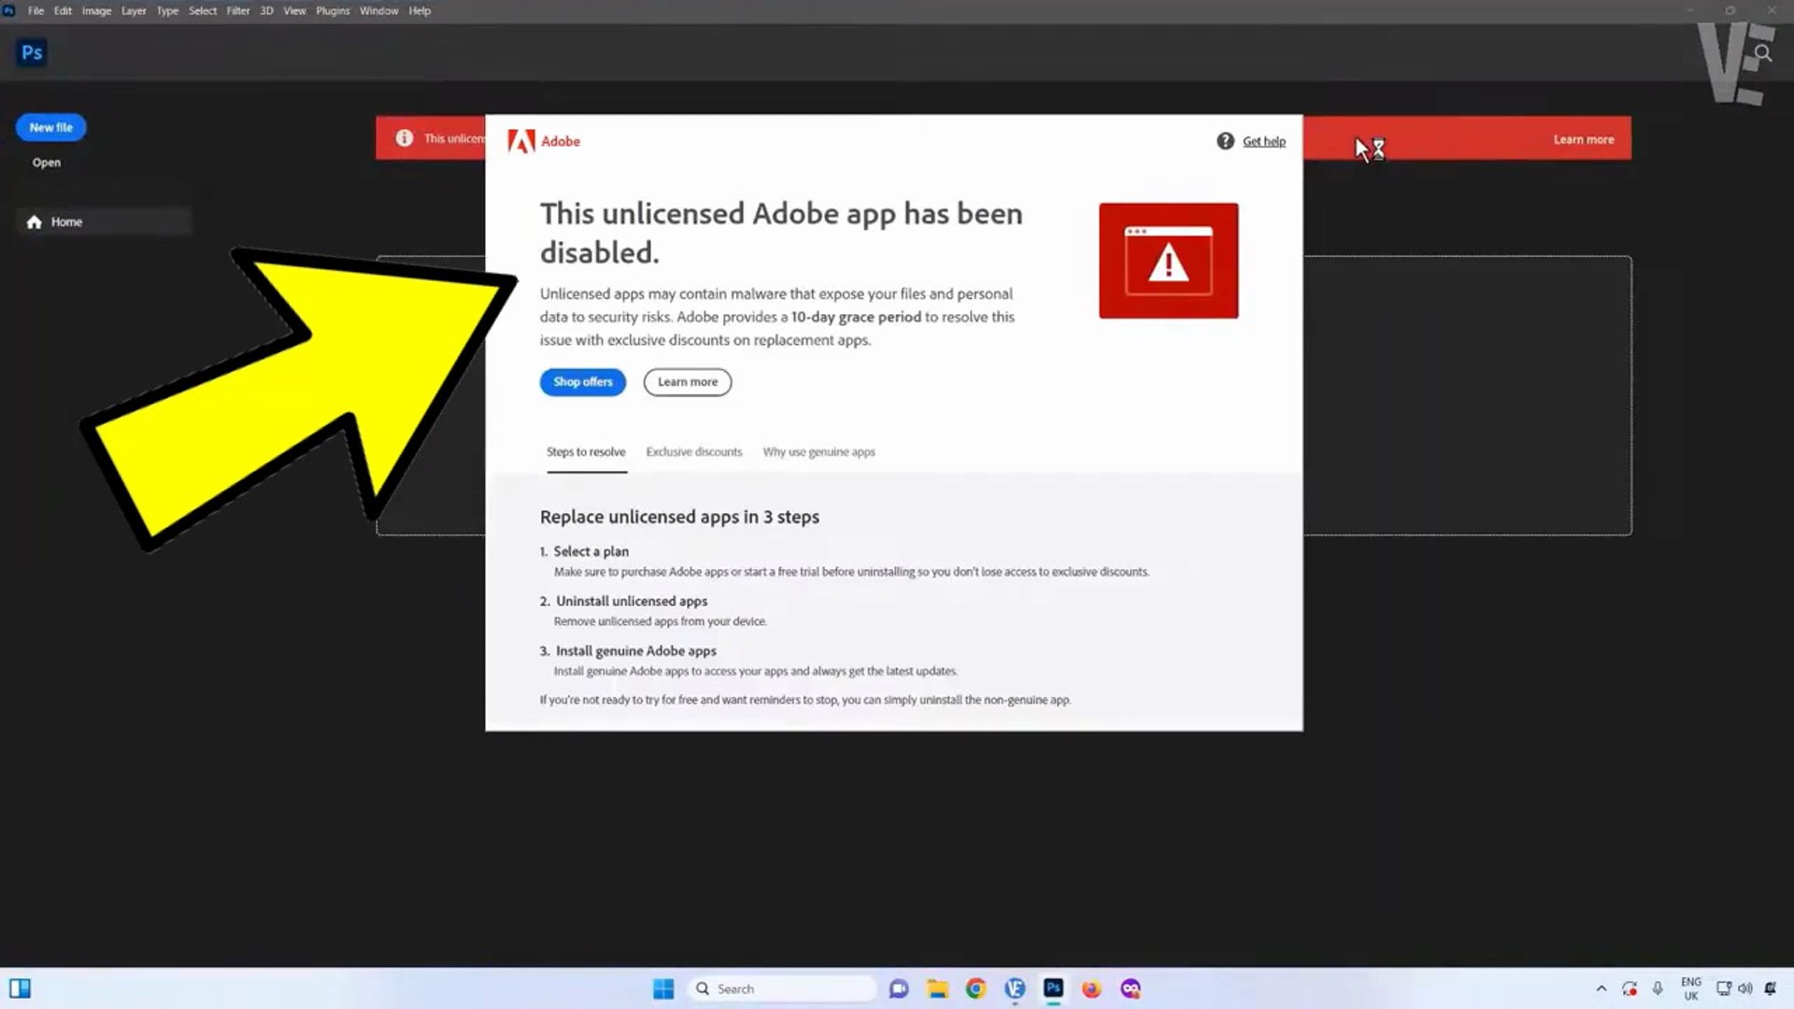Viewport: 1794px width, 1009px height.
Task: Click the info icon in red banner
Action: coord(404,138)
